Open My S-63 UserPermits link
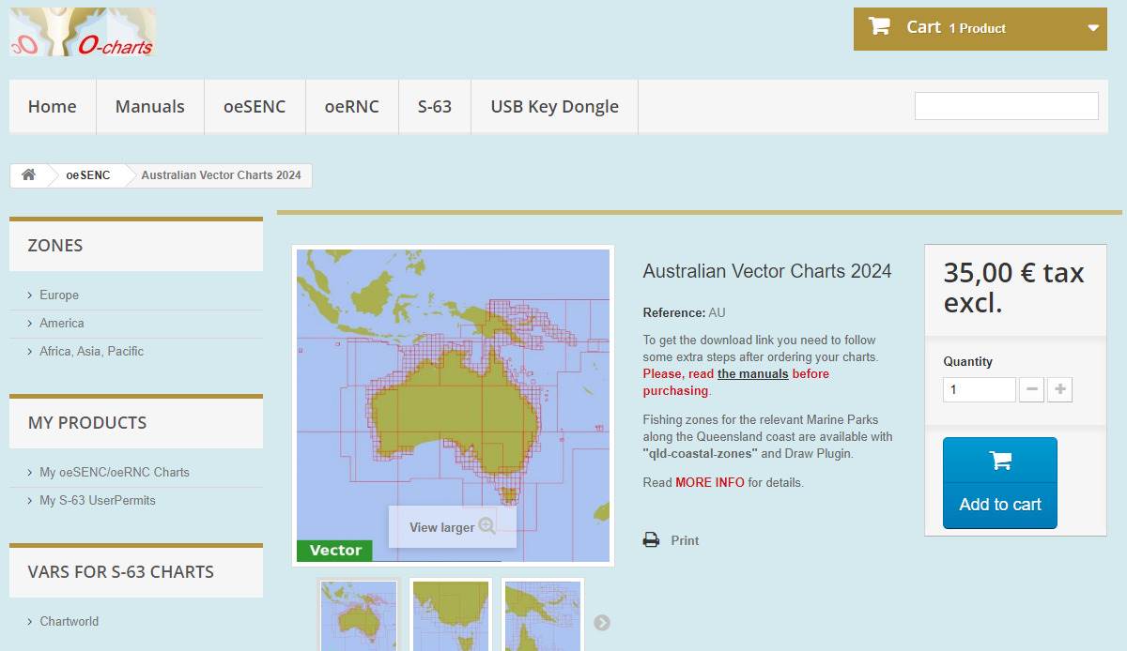 point(97,501)
